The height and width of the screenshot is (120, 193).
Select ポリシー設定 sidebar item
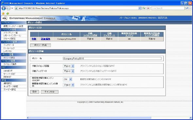click(9, 58)
